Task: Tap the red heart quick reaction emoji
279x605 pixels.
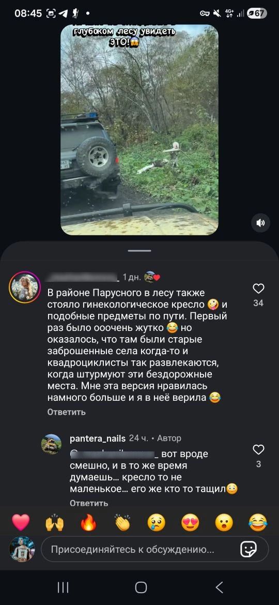Action: point(21,522)
